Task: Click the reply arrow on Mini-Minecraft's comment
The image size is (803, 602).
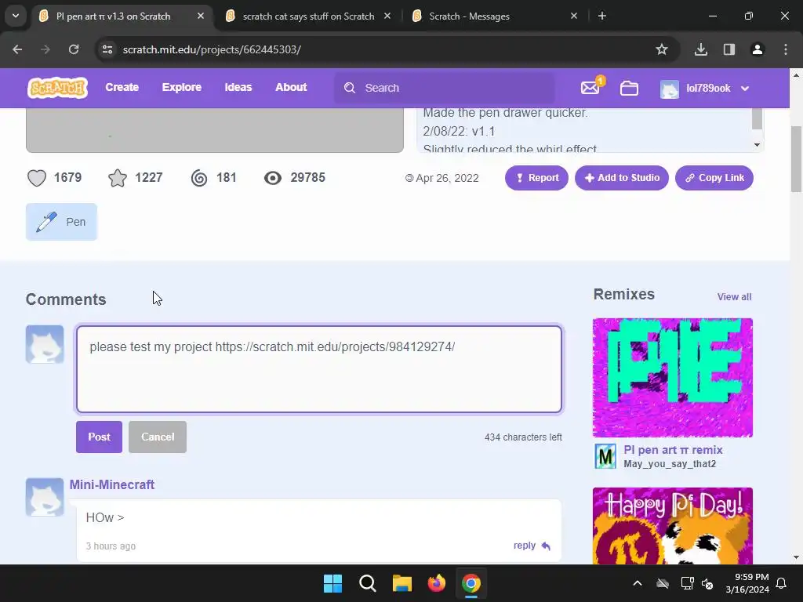Action: tap(546, 546)
